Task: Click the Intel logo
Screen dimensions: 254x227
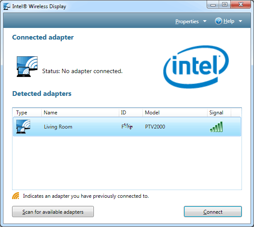Action: pyautogui.click(x=196, y=67)
